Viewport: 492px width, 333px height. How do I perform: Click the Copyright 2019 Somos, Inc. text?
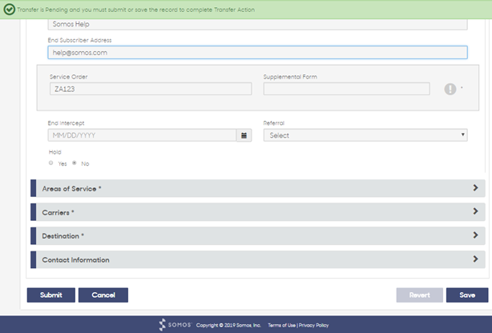(x=228, y=325)
